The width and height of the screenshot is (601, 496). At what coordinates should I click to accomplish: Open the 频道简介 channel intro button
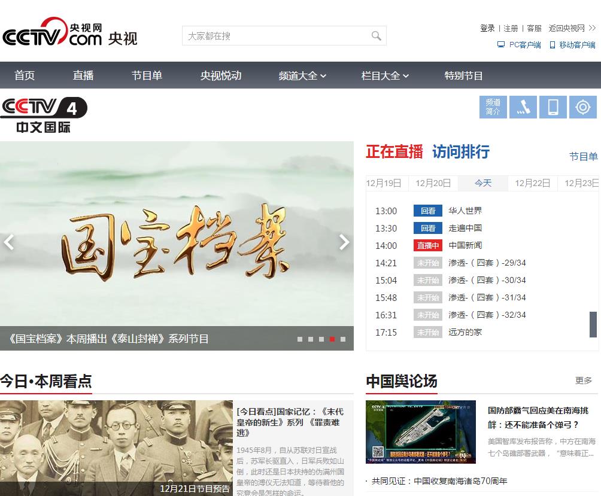(x=493, y=107)
